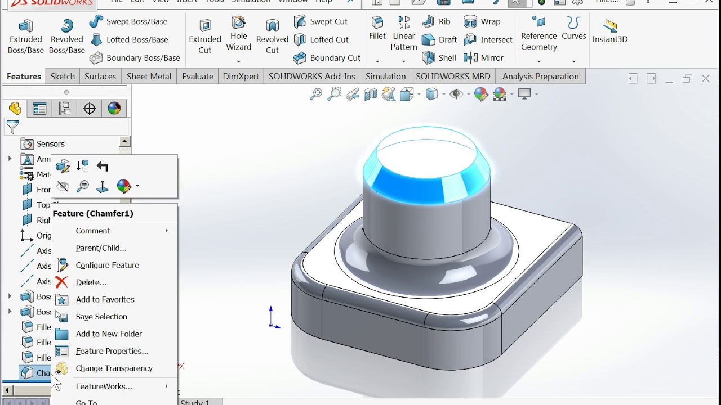Click Rollback in the context toolbar
721x405 pixels.
(x=103, y=166)
